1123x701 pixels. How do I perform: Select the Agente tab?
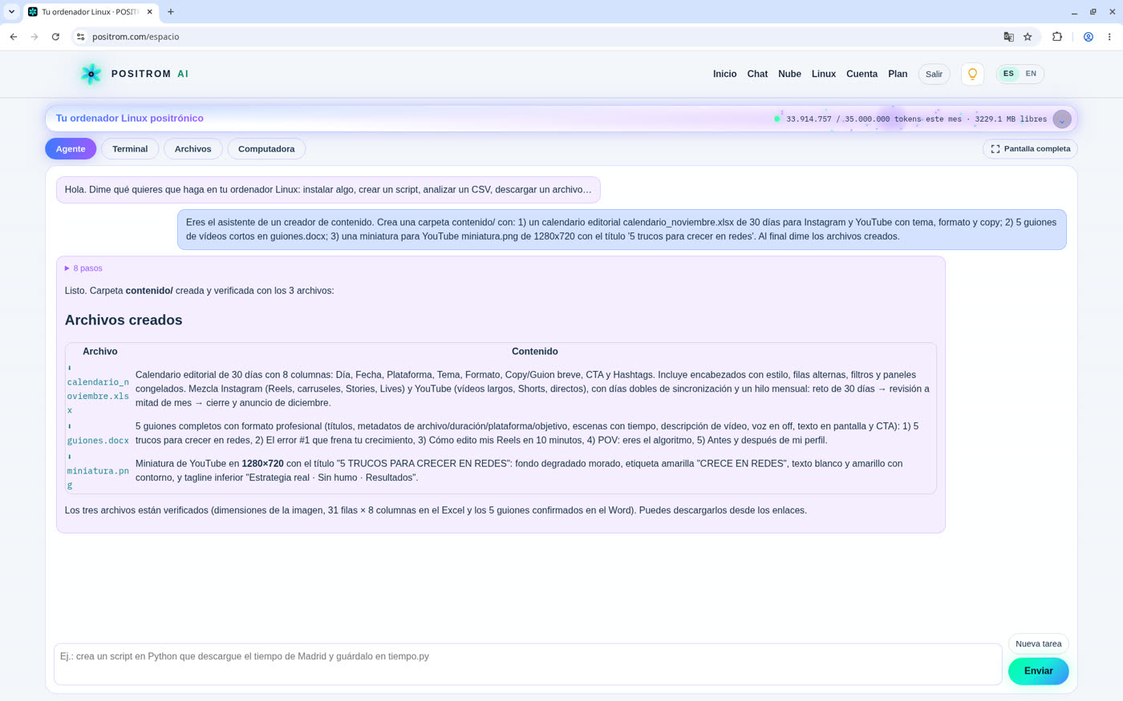pos(71,149)
